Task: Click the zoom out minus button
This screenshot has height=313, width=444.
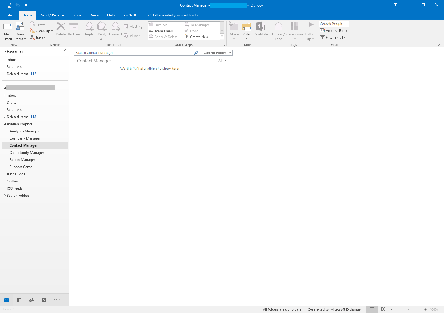Action: [x=391, y=309]
